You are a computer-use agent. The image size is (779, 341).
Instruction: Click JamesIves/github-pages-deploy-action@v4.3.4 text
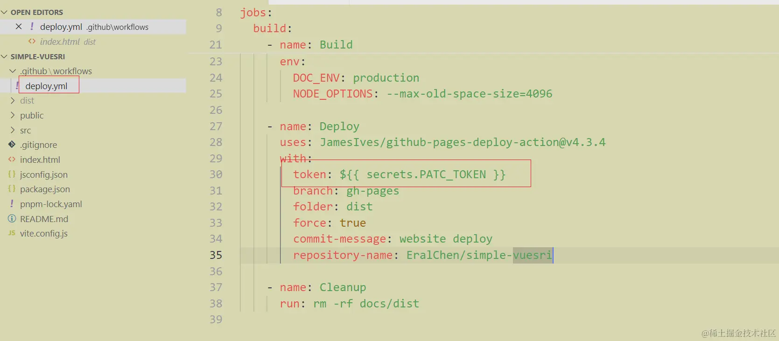click(x=463, y=142)
